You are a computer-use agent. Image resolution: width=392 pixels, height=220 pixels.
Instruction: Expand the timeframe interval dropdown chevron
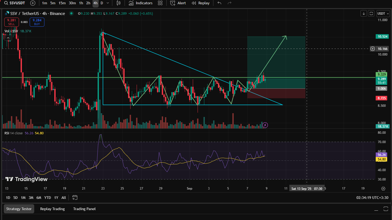[108, 3]
